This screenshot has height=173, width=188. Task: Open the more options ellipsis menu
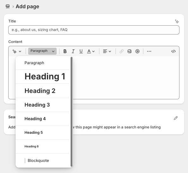(149, 51)
